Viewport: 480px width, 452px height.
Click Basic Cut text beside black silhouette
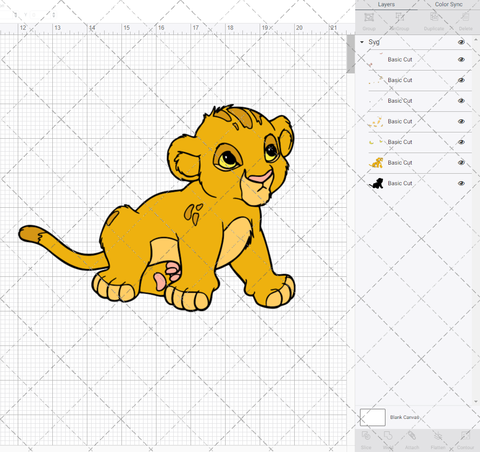pyautogui.click(x=400, y=183)
